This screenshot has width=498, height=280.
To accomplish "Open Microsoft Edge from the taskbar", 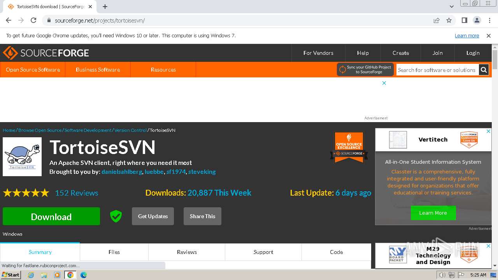I will tap(84, 275).
